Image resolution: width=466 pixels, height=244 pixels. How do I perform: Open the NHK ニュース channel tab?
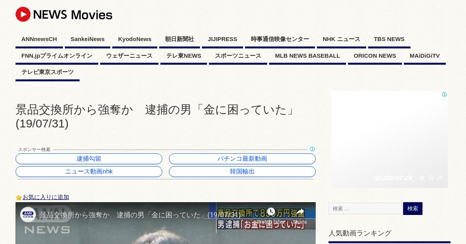341,39
